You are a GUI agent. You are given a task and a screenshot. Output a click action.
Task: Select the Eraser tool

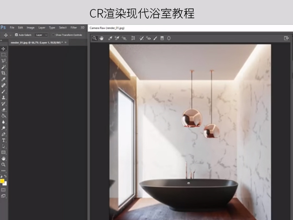pos(3,110)
